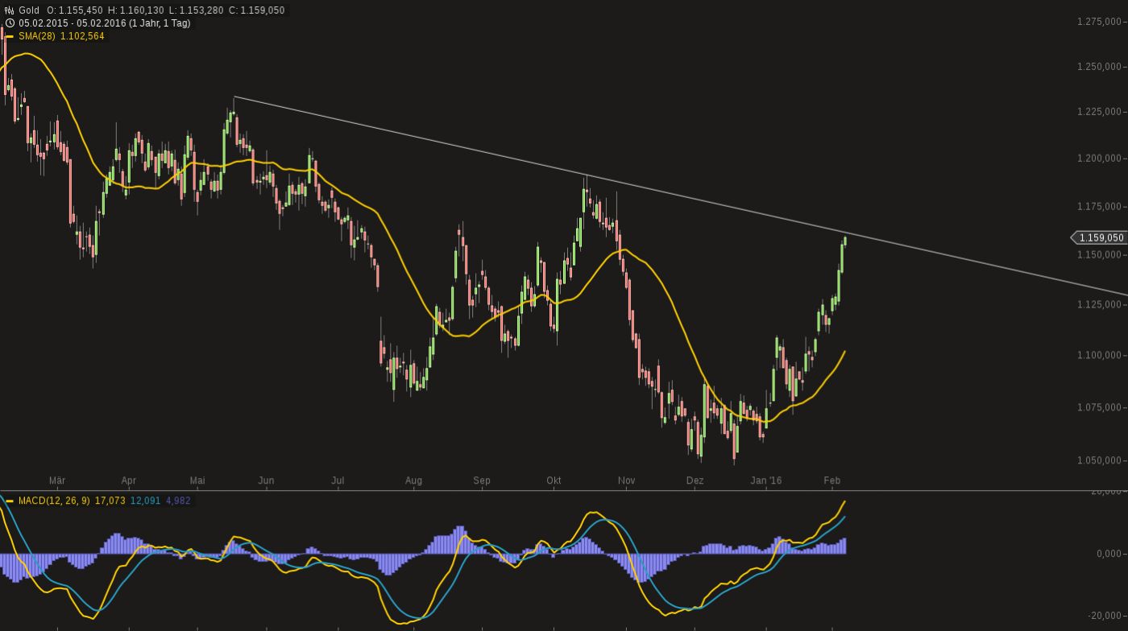Viewport: 1128px width, 631px height.
Task: Click the 1.100,000 price axis label
Action: 1100,356
